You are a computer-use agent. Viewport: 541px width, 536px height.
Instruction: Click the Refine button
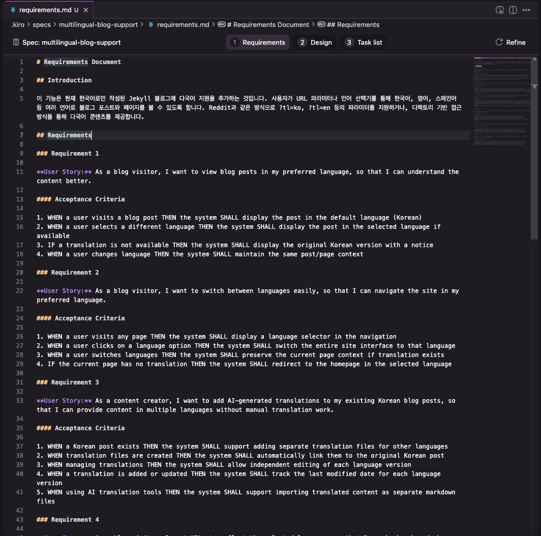click(x=510, y=42)
